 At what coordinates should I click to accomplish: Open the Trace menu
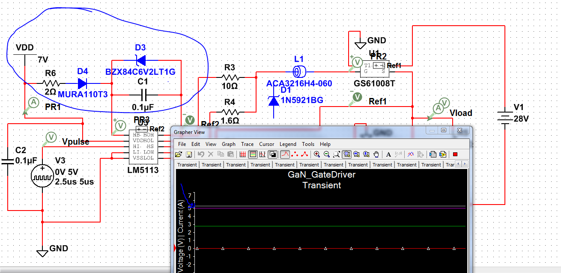click(x=247, y=144)
